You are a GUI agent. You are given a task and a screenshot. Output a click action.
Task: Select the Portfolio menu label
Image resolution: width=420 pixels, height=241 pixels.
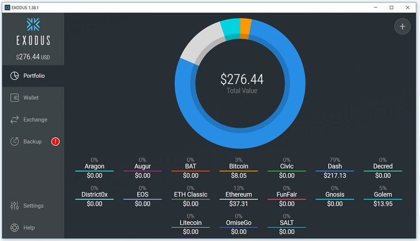point(34,75)
